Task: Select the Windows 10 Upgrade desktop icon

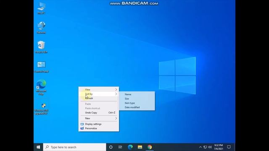Action: (41, 108)
